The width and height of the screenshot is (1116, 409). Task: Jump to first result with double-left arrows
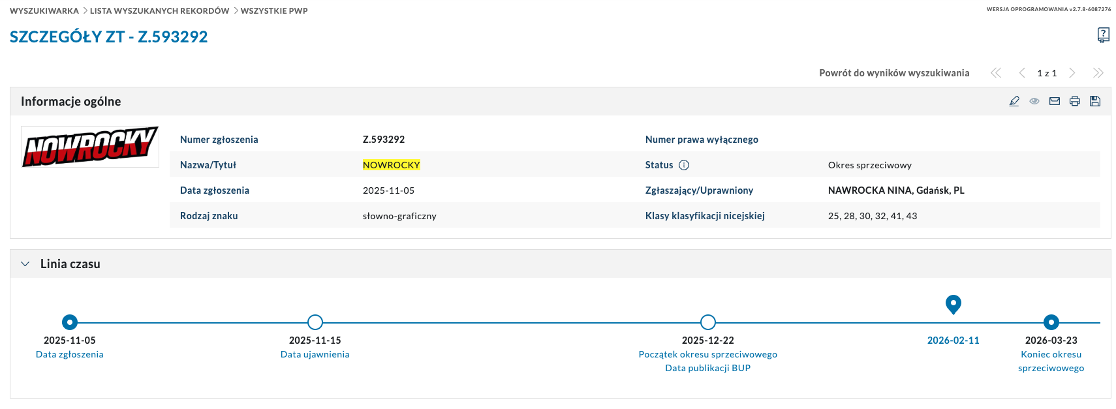click(996, 73)
